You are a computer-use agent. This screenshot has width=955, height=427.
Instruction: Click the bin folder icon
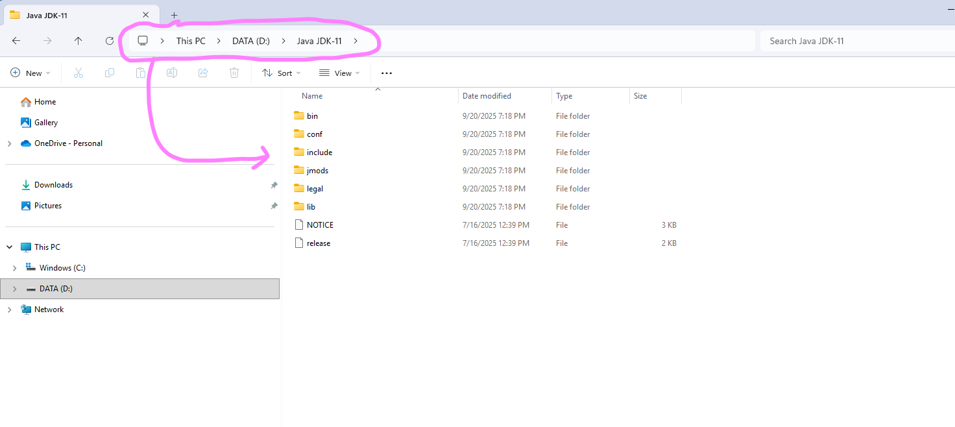pos(299,116)
